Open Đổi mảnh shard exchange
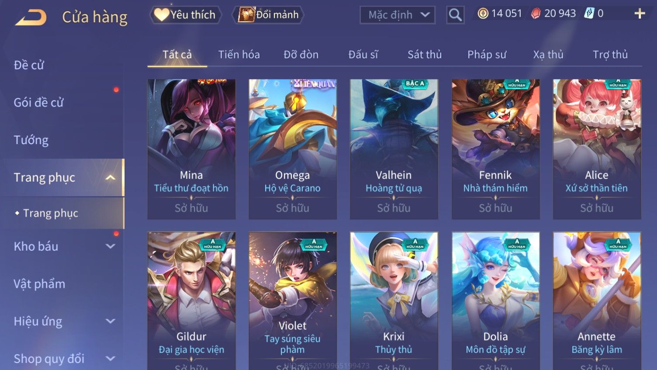 pyautogui.click(x=268, y=15)
